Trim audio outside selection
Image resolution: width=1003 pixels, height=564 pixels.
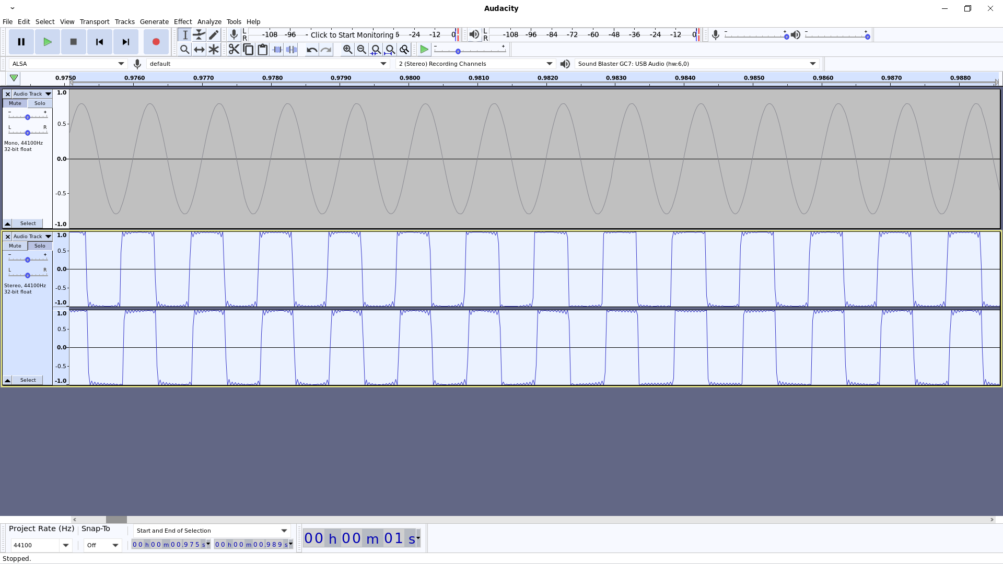(x=277, y=50)
